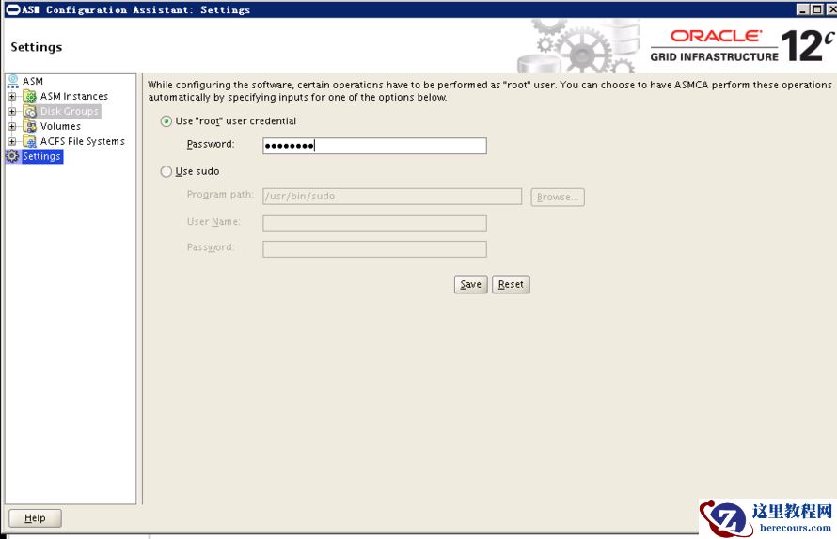The width and height of the screenshot is (837, 539).
Task: Close the ASM Configuration Assistant window
Action: (831, 9)
